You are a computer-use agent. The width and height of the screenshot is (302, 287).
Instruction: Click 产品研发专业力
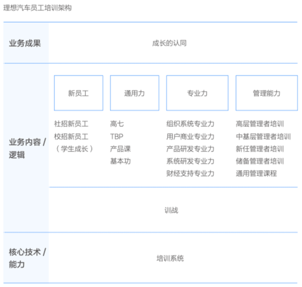pos(190,149)
